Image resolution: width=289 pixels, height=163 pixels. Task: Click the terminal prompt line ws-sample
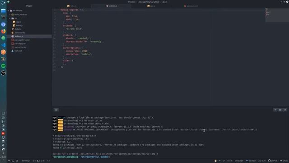click(x=81, y=157)
